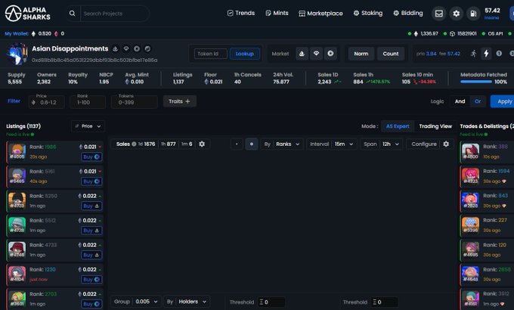The image size is (514, 310).
Task: Click the contract address text
Action: [94, 60]
